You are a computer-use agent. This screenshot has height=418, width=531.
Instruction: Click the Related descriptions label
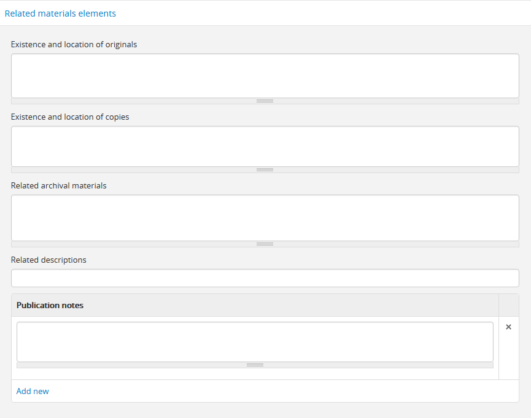tap(48, 260)
